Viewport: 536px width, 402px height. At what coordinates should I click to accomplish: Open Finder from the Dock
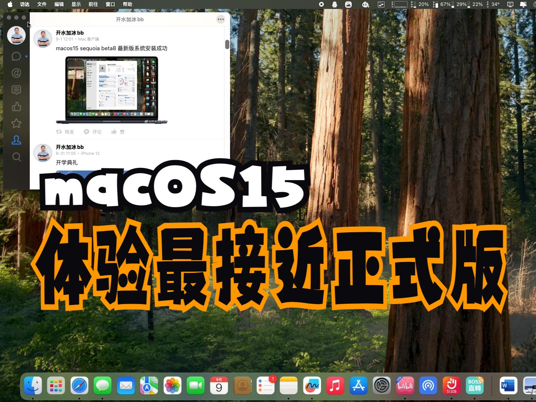coord(33,386)
